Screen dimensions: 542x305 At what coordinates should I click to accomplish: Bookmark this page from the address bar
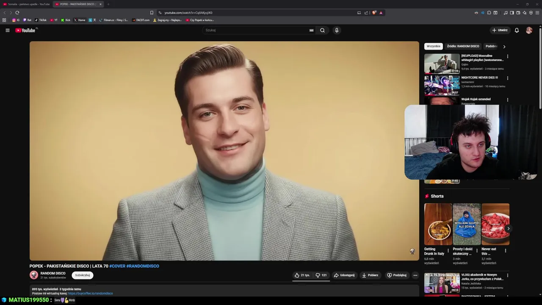[x=152, y=13]
